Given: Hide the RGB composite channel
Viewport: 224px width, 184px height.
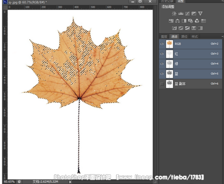Looking at the screenshot, I should pyautogui.click(x=162, y=44).
